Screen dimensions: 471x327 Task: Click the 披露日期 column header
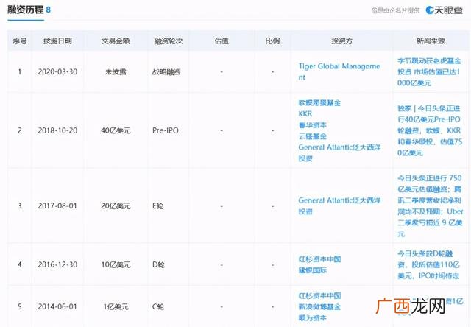[57, 41]
